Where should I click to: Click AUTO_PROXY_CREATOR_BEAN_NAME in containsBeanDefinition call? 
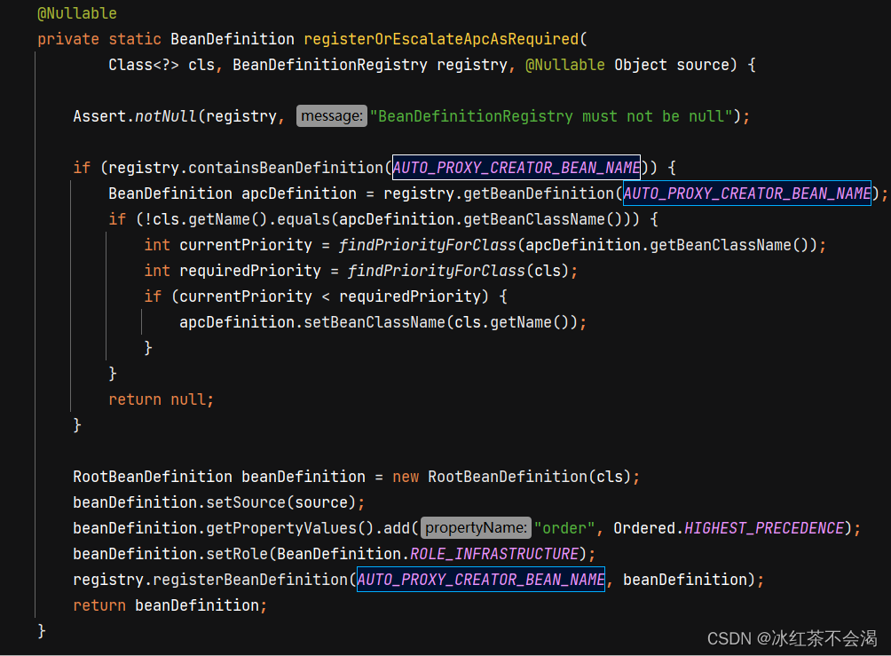516,168
